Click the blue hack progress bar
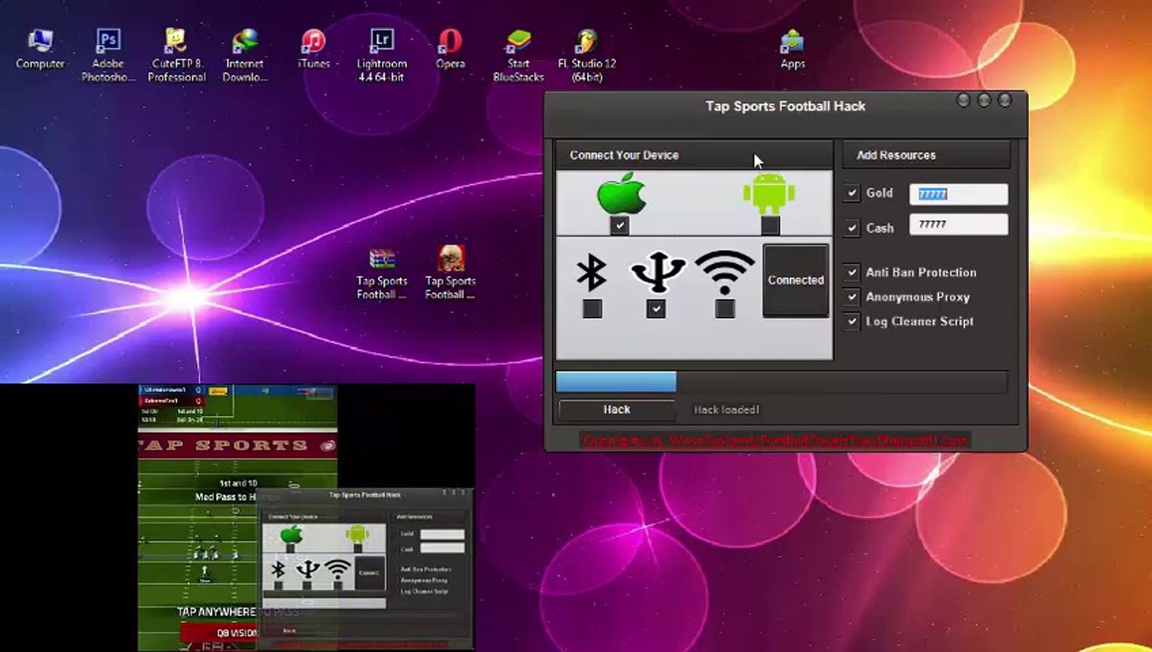 pos(616,381)
